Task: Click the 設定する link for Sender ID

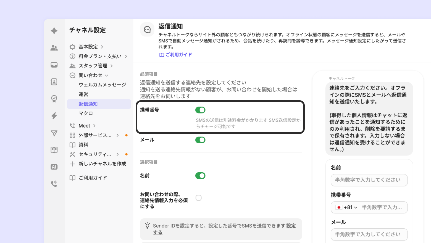Action: (291, 226)
